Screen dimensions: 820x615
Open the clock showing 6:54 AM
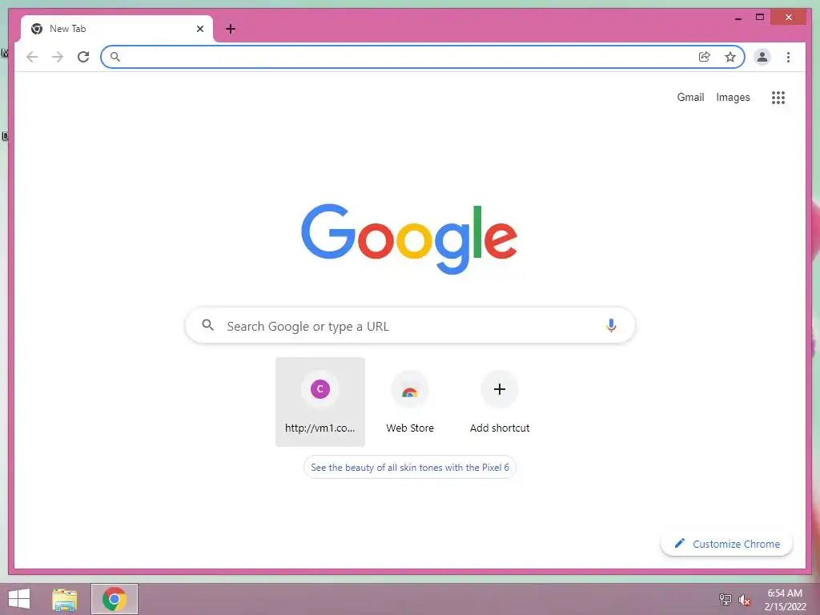point(785,600)
